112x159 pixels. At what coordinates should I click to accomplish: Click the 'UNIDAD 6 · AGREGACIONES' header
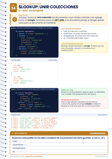pos(30,4)
